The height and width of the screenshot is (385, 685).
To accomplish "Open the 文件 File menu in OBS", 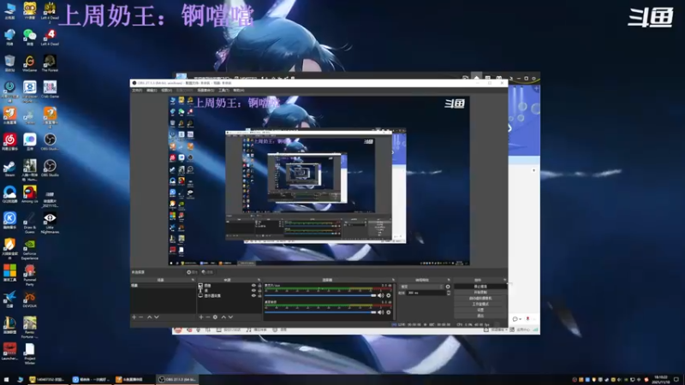I will click(137, 91).
